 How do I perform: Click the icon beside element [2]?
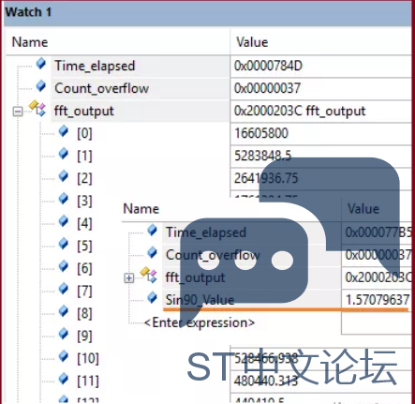(64, 176)
